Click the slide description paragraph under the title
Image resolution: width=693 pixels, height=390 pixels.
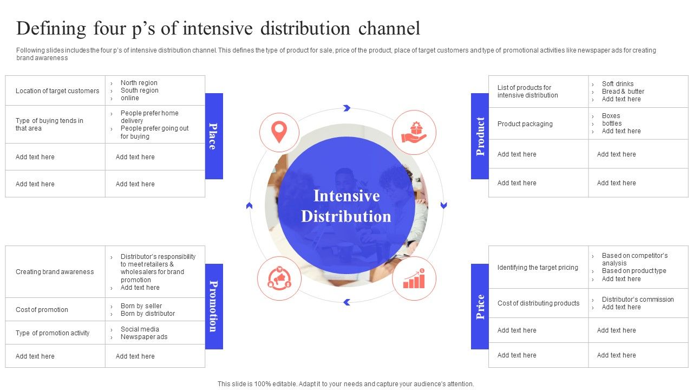[336, 54]
